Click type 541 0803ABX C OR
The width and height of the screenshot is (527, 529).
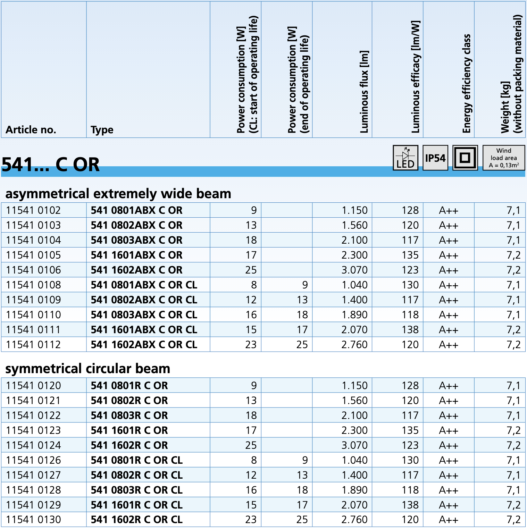[136, 240]
